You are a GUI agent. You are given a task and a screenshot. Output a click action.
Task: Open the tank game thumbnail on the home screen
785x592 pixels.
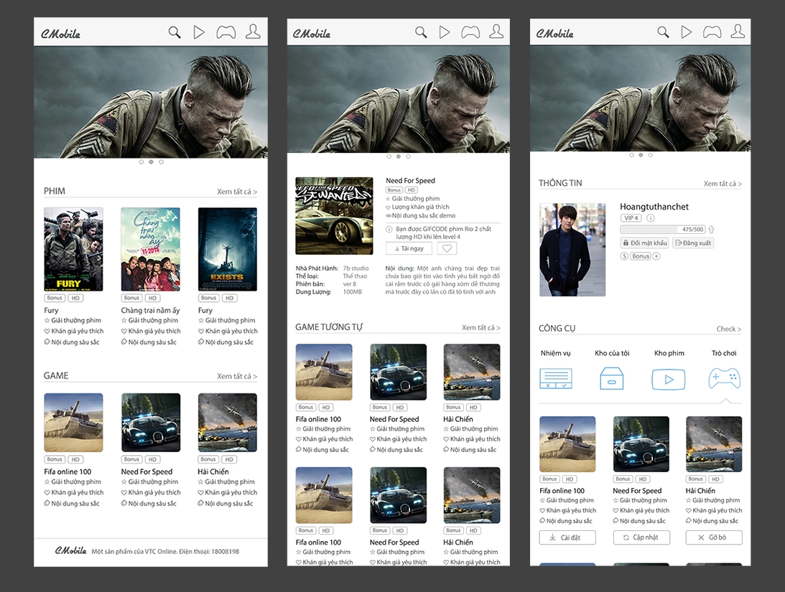73,423
